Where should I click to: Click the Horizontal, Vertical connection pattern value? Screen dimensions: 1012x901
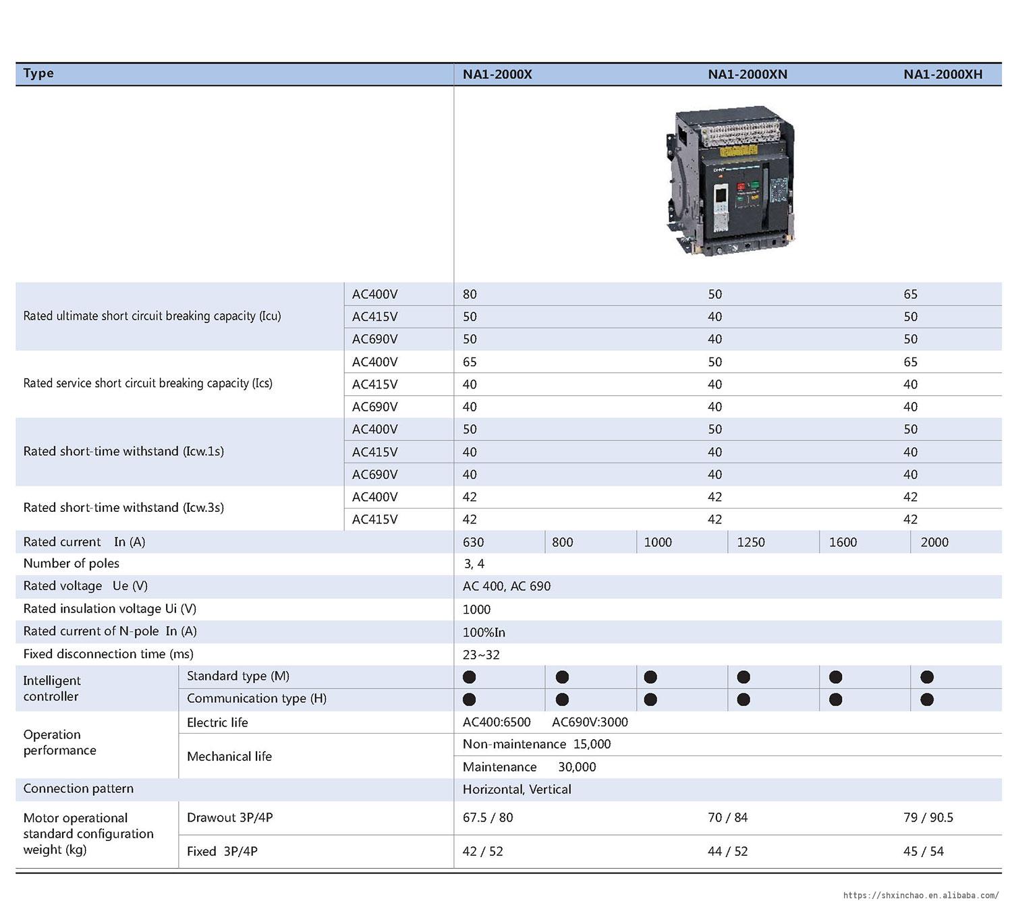517,789
